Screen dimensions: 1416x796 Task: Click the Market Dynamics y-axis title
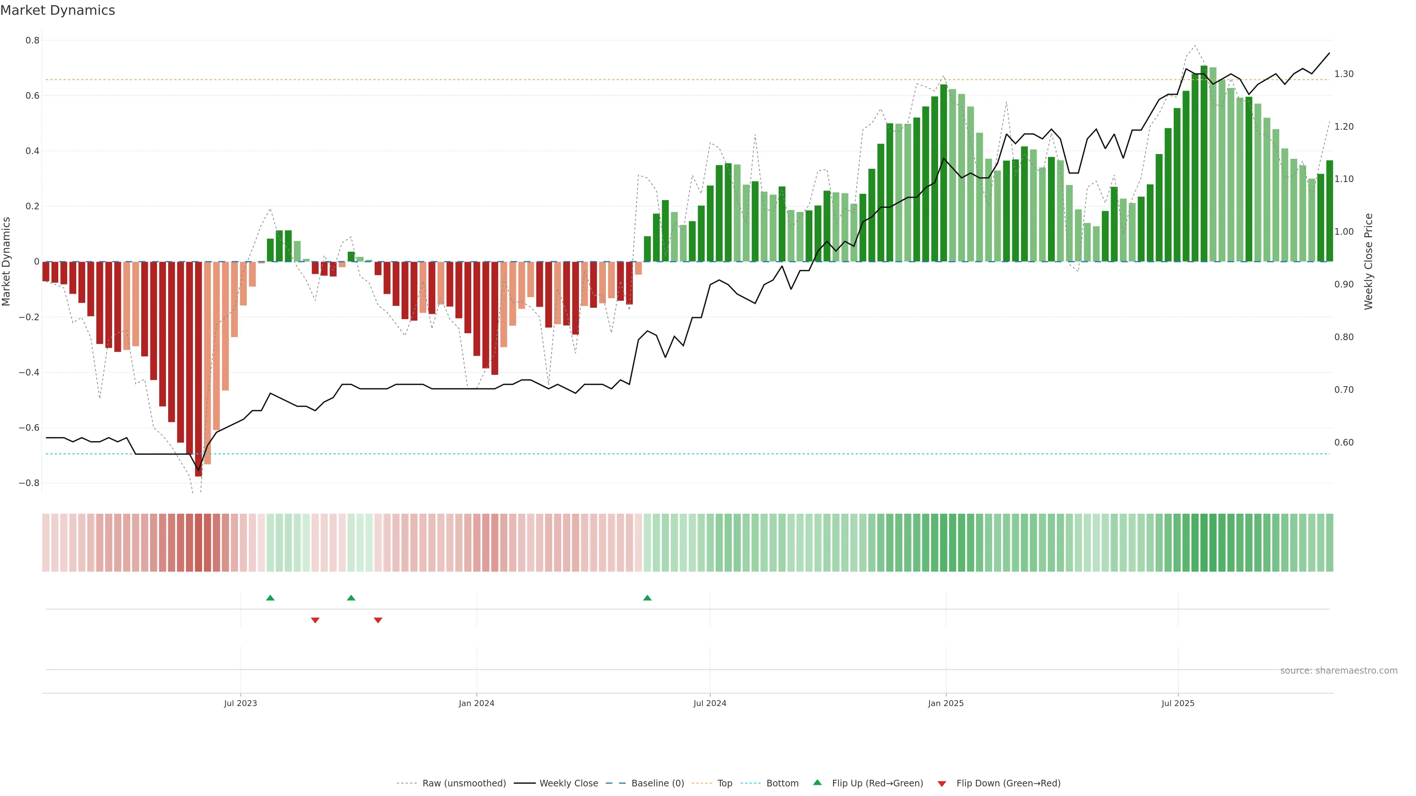coord(7,262)
